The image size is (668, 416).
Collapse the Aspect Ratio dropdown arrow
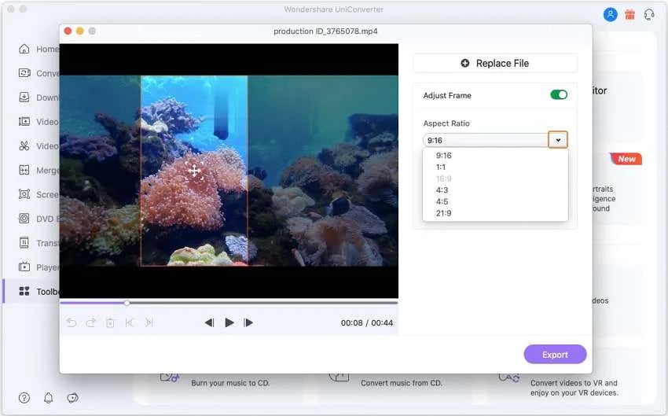tap(558, 140)
